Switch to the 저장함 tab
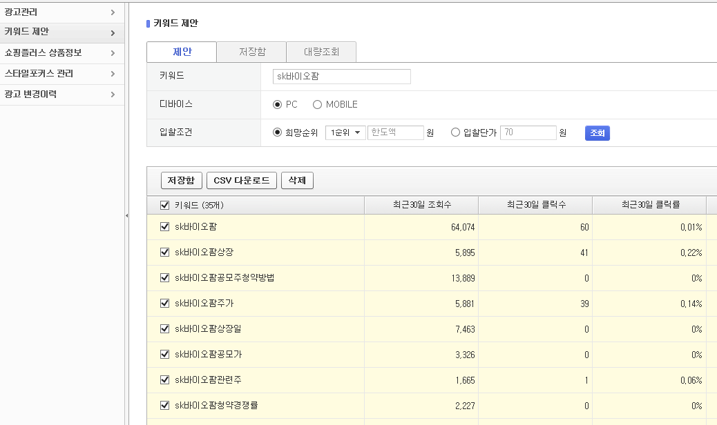Image resolution: width=717 pixels, height=425 pixels. [x=252, y=52]
